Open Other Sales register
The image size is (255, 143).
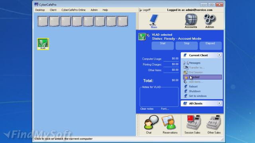[214, 124]
